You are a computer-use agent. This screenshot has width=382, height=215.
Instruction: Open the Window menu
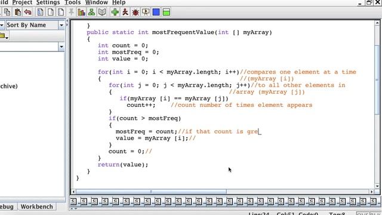pyautogui.click(x=97, y=2)
